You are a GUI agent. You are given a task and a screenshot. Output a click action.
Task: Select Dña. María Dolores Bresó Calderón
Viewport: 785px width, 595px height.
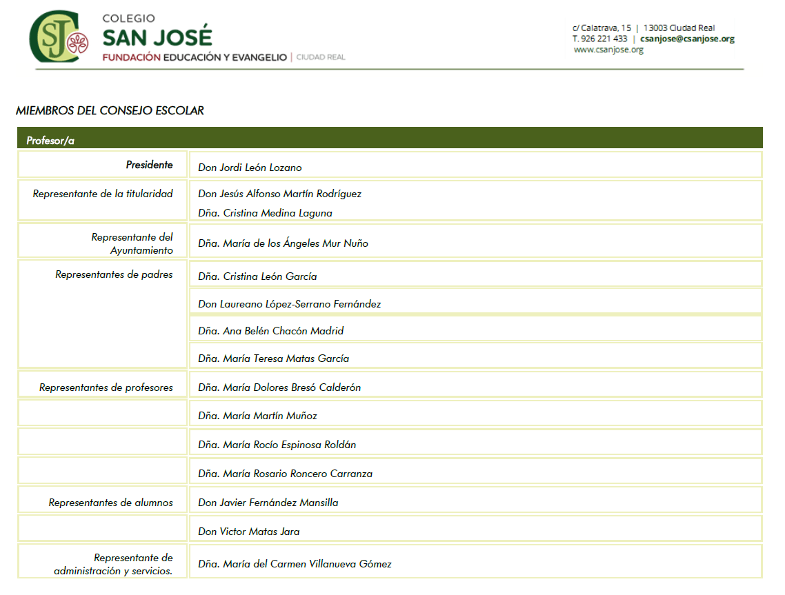(279, 387)
